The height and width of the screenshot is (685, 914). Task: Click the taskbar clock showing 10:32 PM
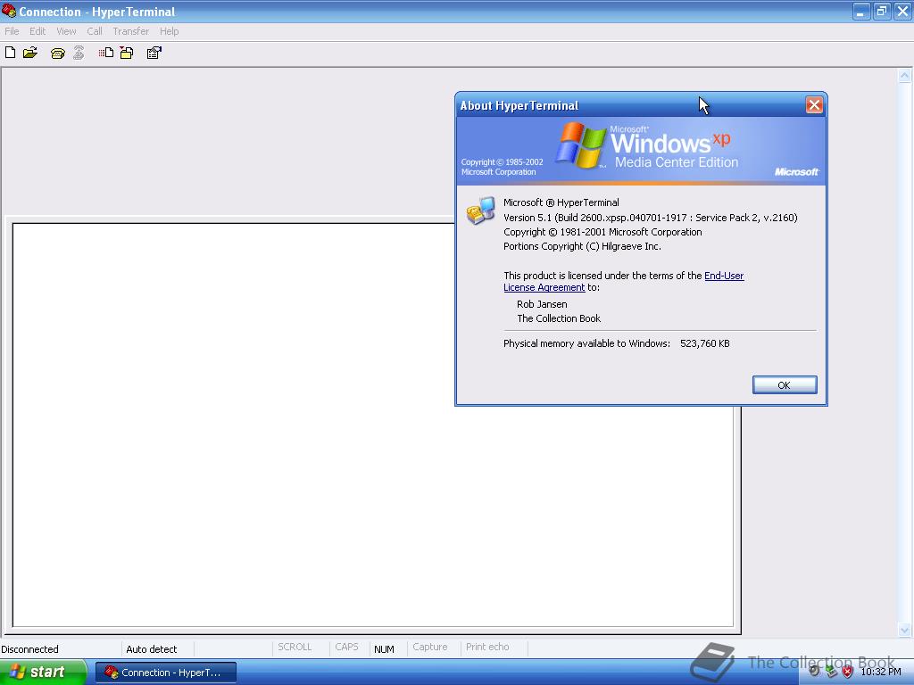[x=881, y=672]
